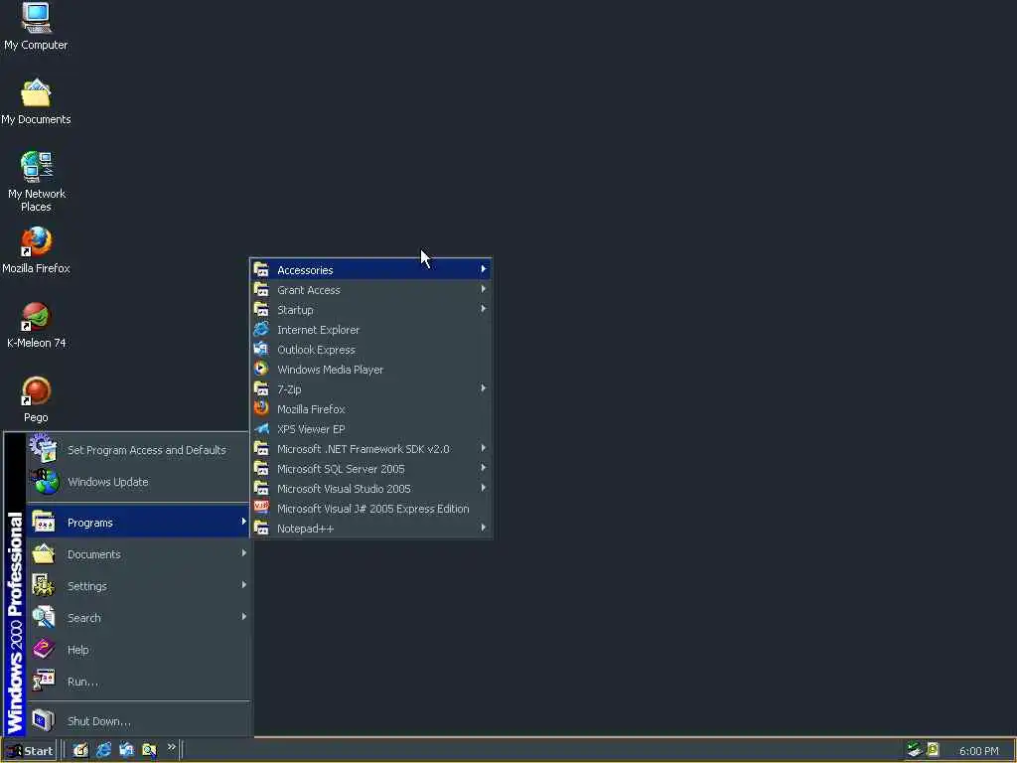This screenshot has width=1017, height=763.
Task: Click the Safely Remove Hardware tray icon
Action: (x=915, y=749)
